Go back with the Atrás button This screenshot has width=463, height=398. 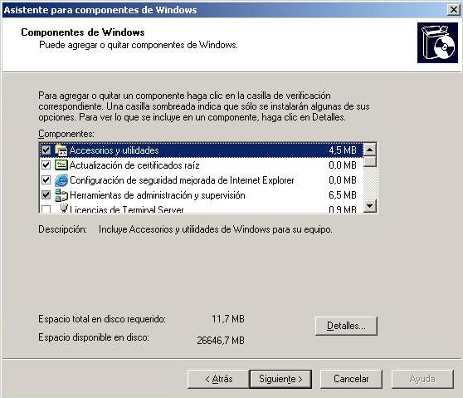(x=218, y=379)
